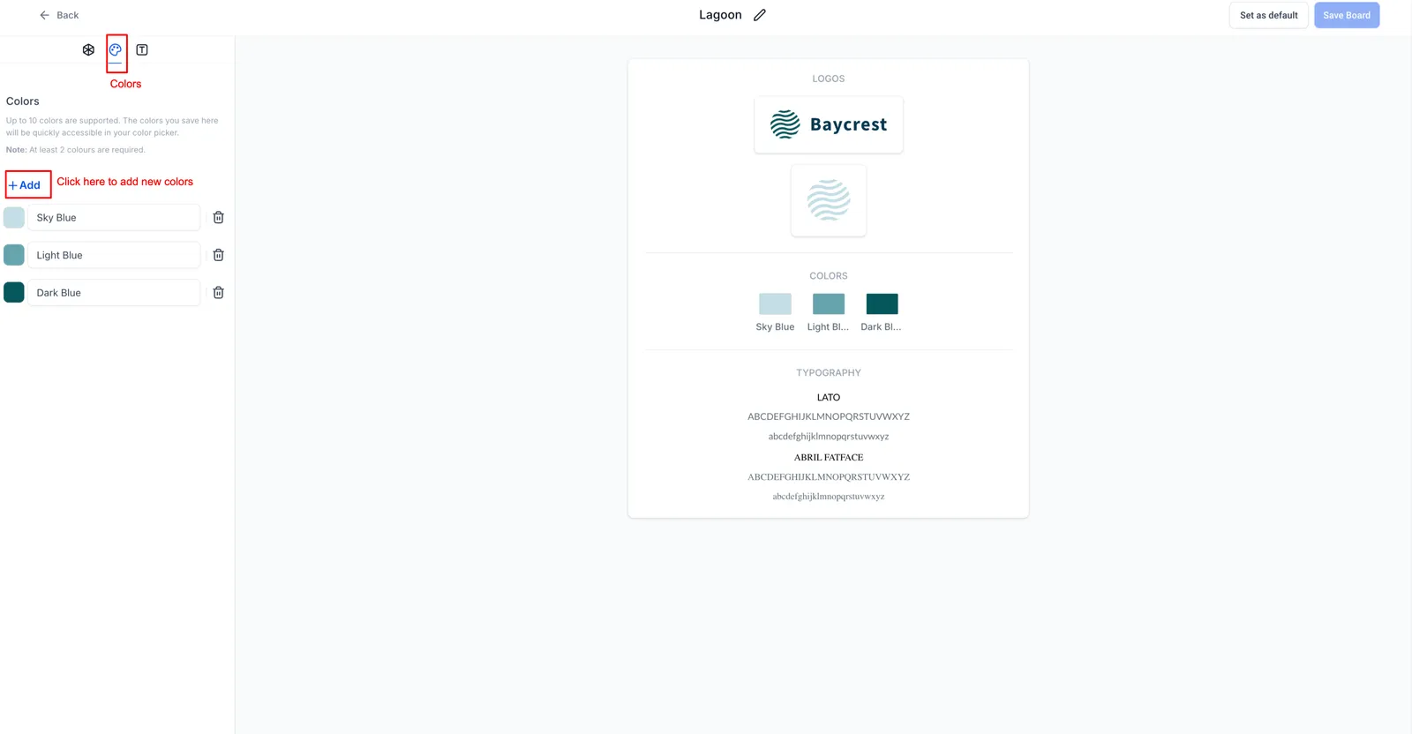Click the 'Sky Blue' label in preview
The height and width of the screenshot is (734, 1412).
(x=775, y=327)
